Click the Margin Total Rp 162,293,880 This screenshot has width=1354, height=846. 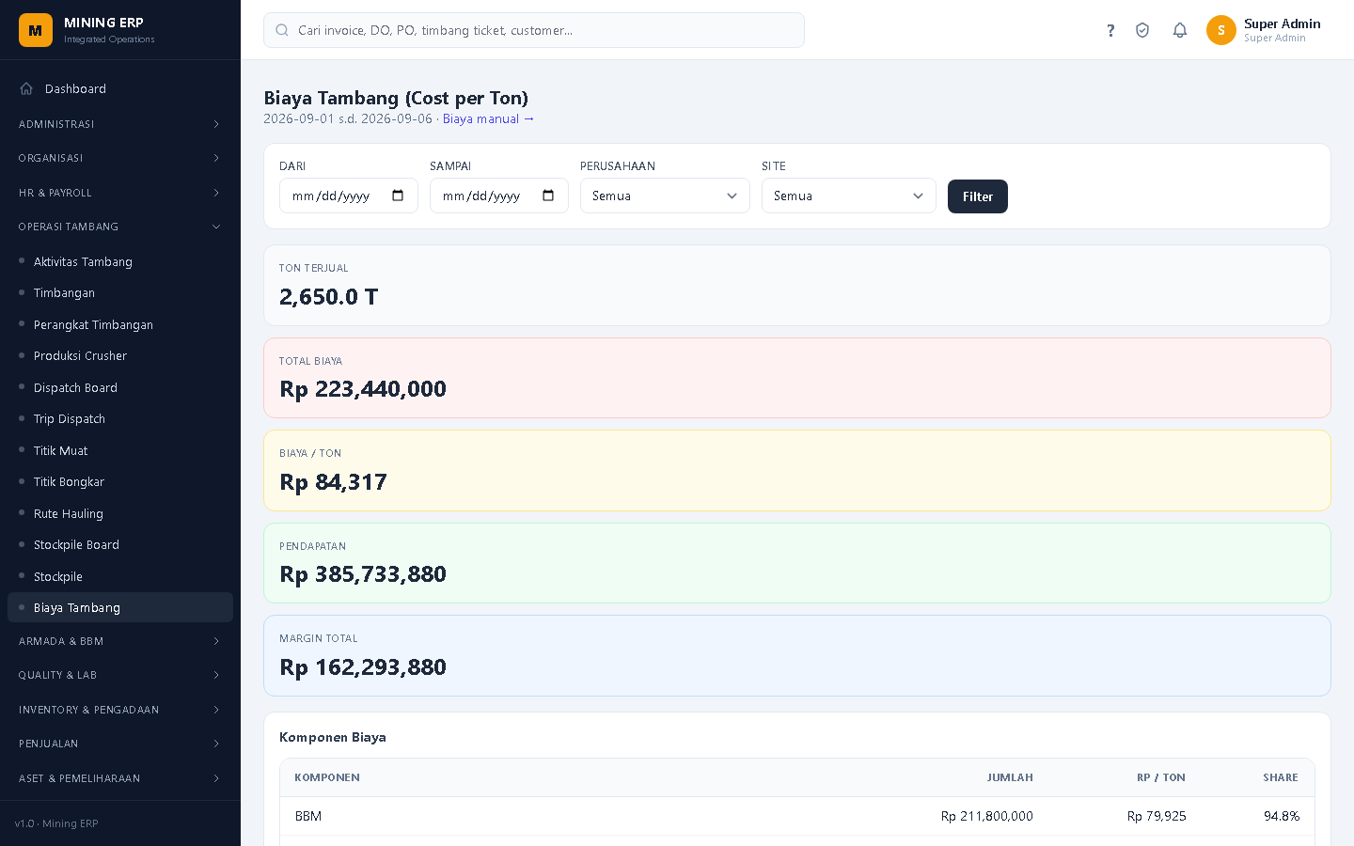pyautogui.click(x=363, y=667)
